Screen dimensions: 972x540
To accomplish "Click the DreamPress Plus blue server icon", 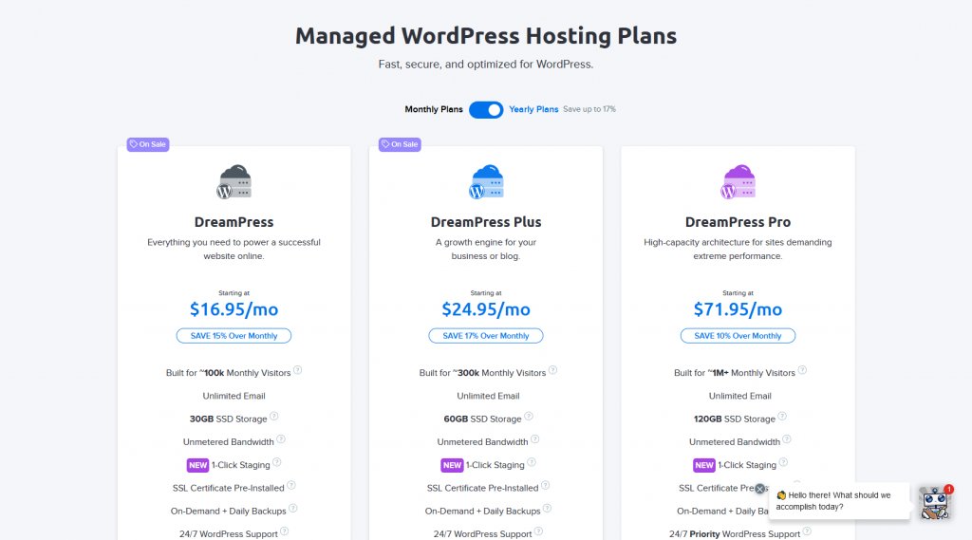I will [486, 182].
